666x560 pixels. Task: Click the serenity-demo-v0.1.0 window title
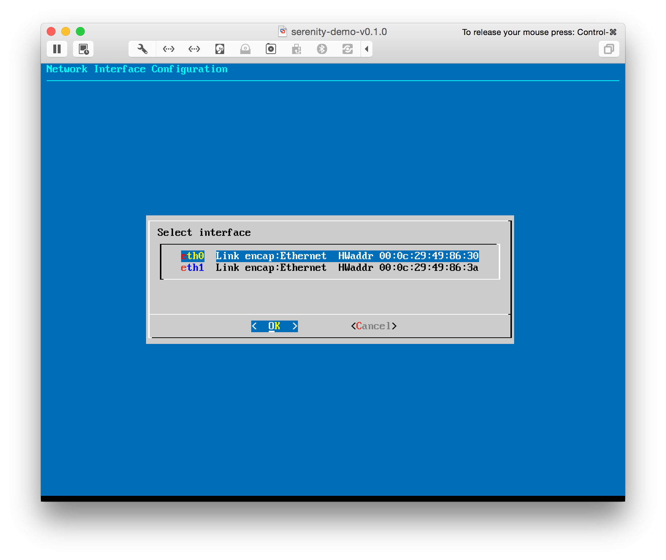click(339, 32)
